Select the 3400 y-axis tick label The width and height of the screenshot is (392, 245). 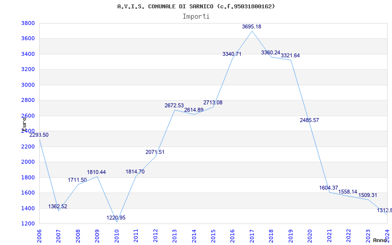coord(28,54)
